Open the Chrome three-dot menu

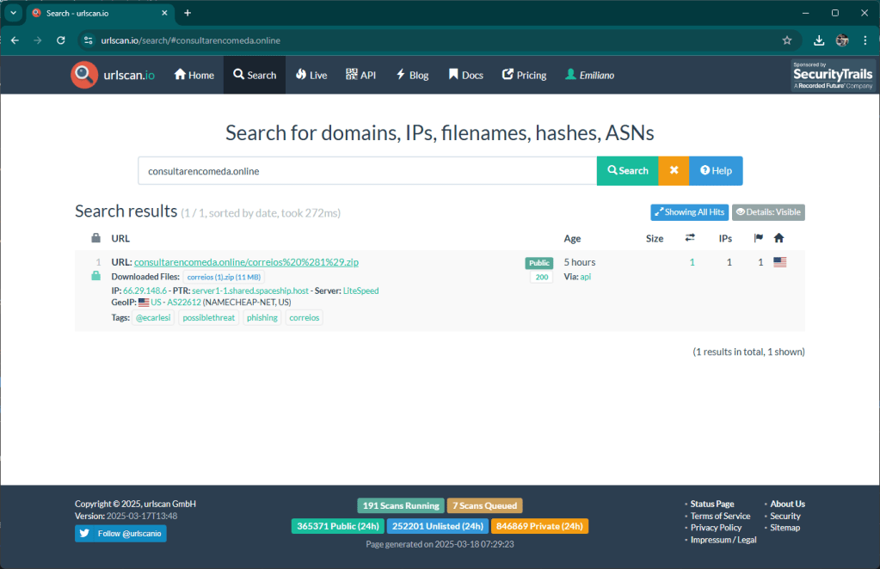coord(865,40)
